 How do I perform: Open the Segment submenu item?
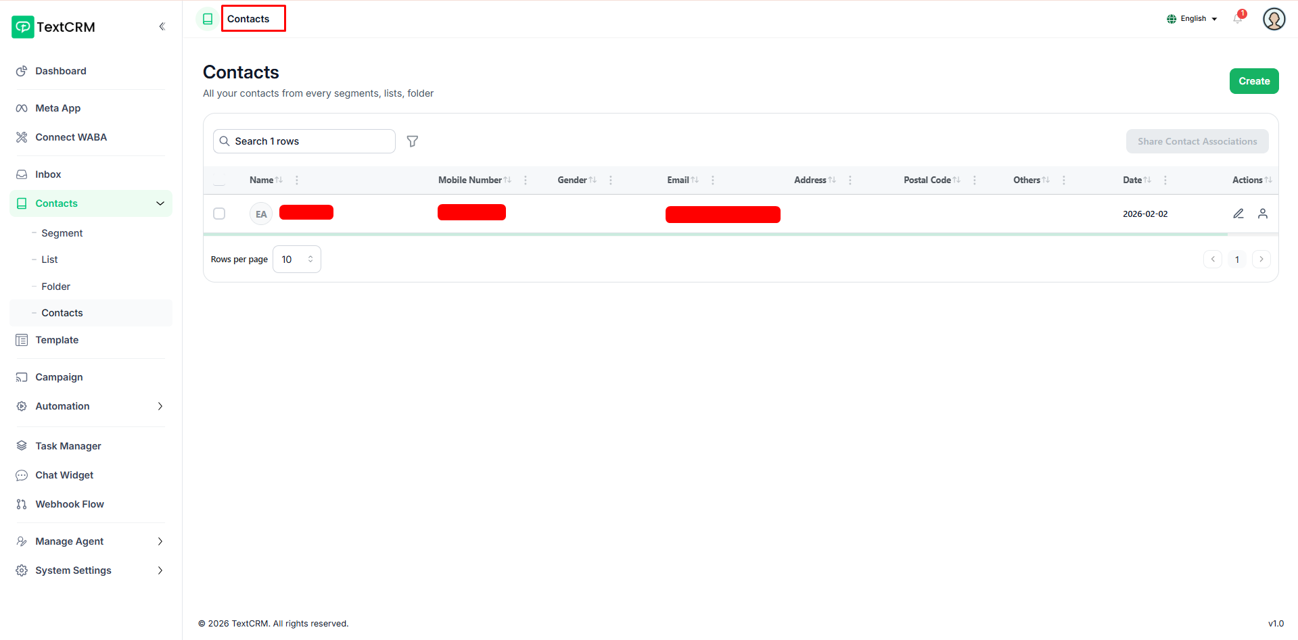click(x=62, y=233)
